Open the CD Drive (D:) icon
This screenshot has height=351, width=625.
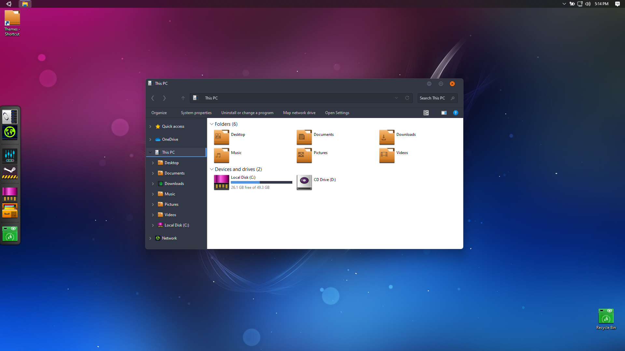(x=304, y=182)
